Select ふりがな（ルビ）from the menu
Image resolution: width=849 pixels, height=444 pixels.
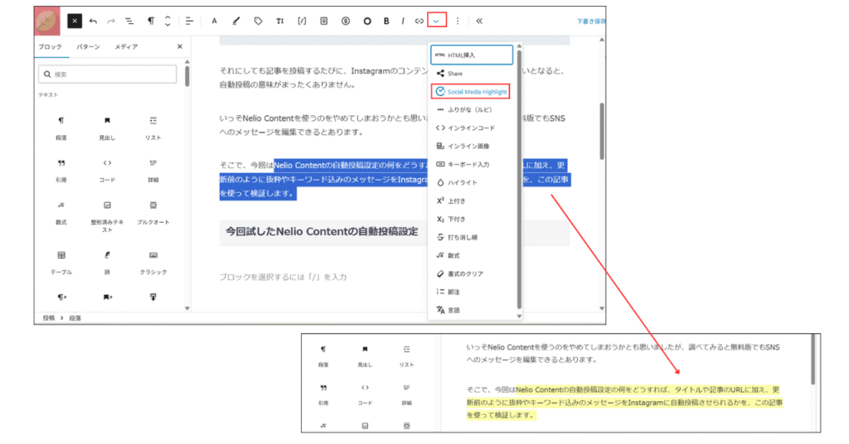click(472, 110)
